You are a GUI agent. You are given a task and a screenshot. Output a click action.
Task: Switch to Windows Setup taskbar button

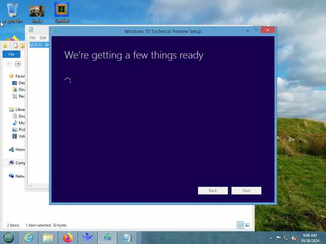[x=107, y=238]
